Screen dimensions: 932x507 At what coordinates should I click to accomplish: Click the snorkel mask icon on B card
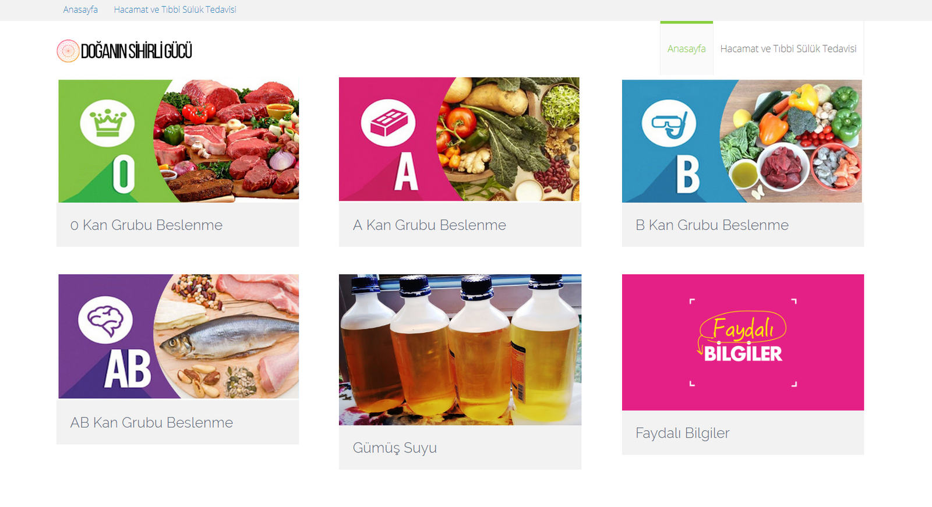pyautogui.click(x=669, y=123)
